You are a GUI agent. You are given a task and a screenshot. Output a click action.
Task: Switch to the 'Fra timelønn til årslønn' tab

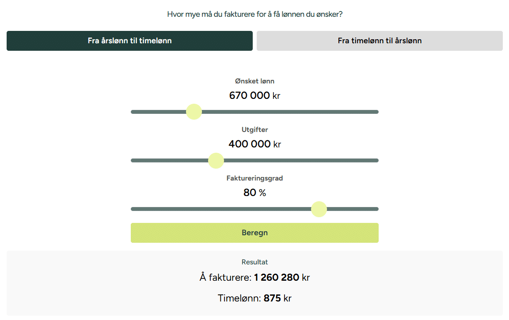pyautogui.click(x=380, y=41)
